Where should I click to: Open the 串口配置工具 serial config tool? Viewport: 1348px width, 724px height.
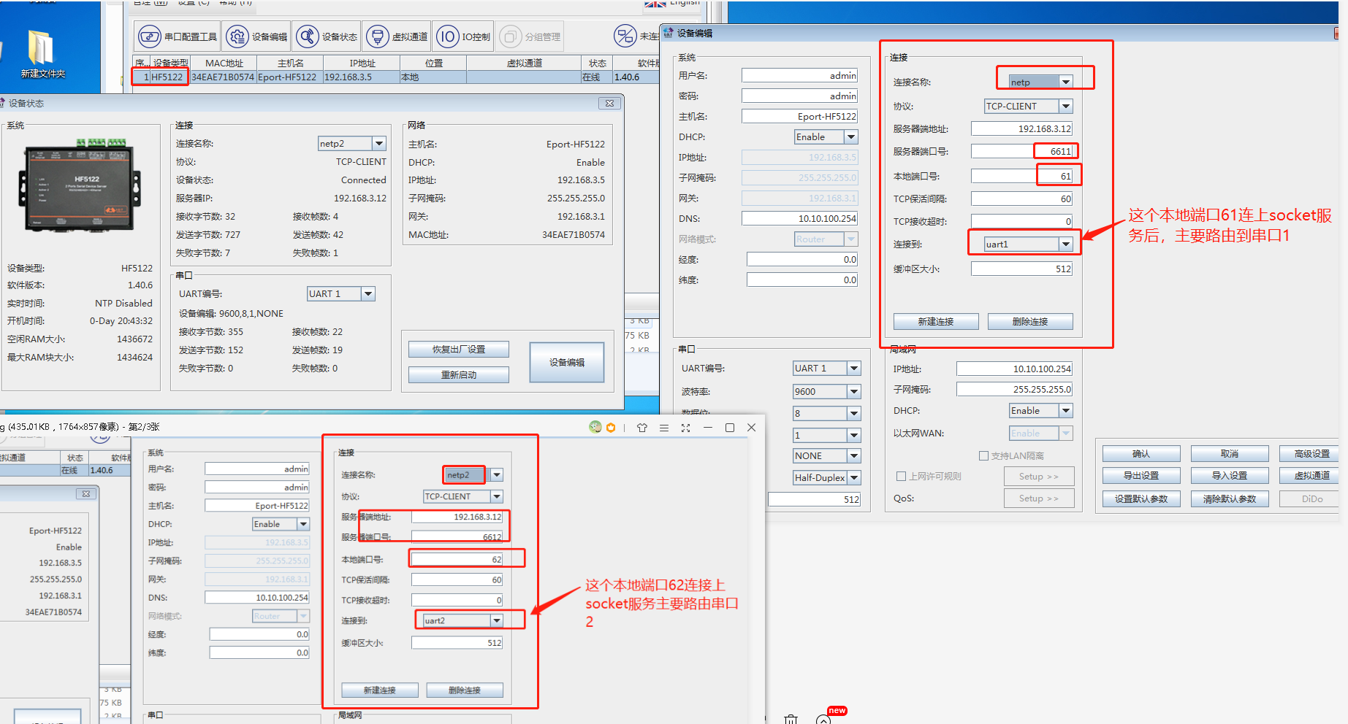178,36
